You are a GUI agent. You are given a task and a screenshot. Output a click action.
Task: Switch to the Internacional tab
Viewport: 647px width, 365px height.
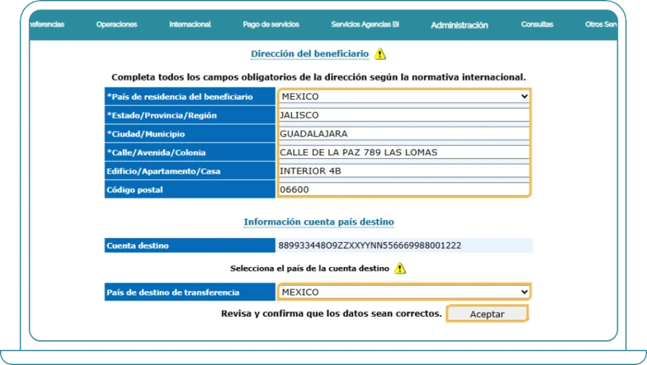[190, 24]
